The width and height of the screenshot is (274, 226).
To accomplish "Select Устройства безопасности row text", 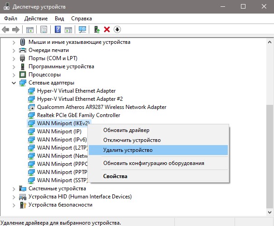I will pyautogui.click(x=61, y=205).
